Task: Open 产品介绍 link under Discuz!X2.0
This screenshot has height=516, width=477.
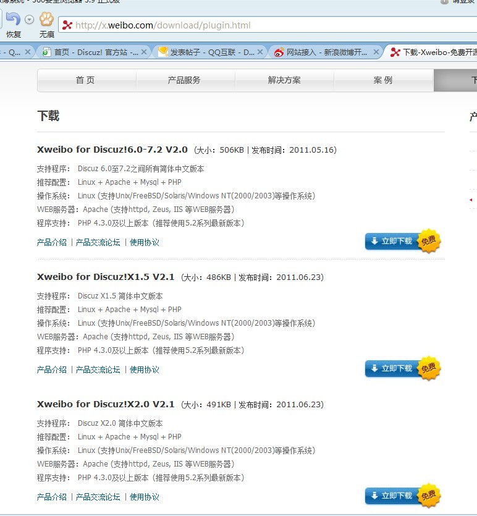Action: click(x=52, y=497)
